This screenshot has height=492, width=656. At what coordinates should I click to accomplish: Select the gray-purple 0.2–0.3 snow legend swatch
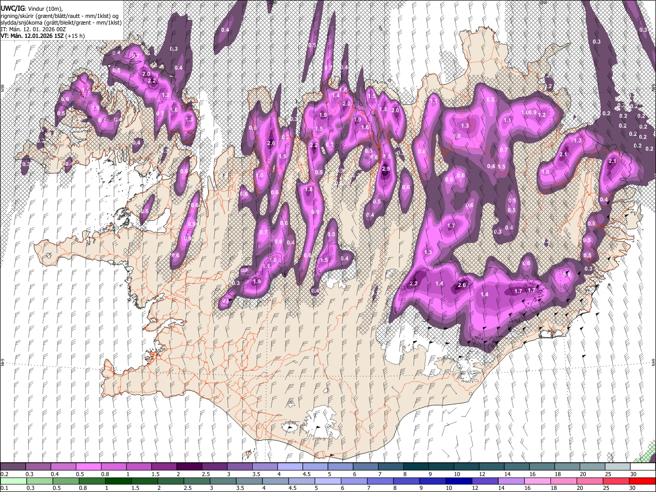coord(13,467)
